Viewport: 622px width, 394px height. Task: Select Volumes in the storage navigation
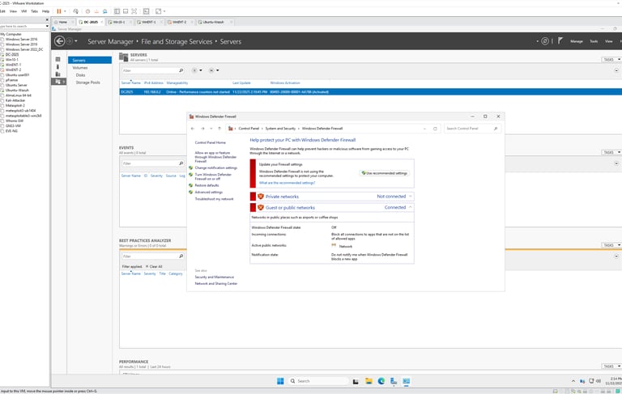[79, 68]
